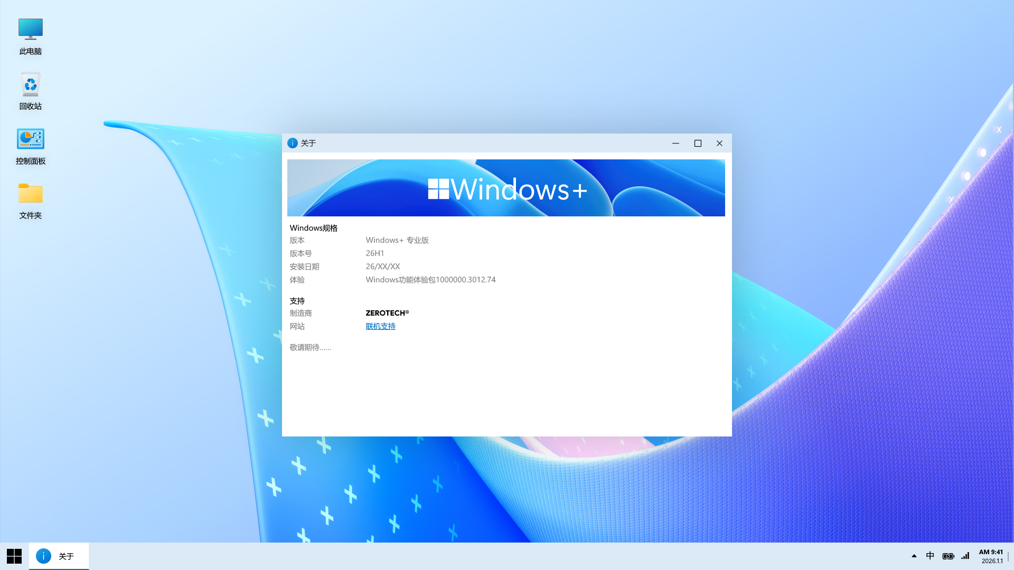Click the Windows+ 专业版 value

pyautogui.click(x=397, y=240)
